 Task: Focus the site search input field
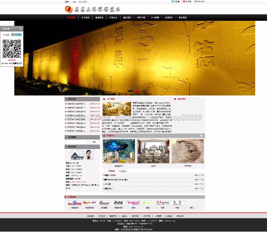(77, 142)
